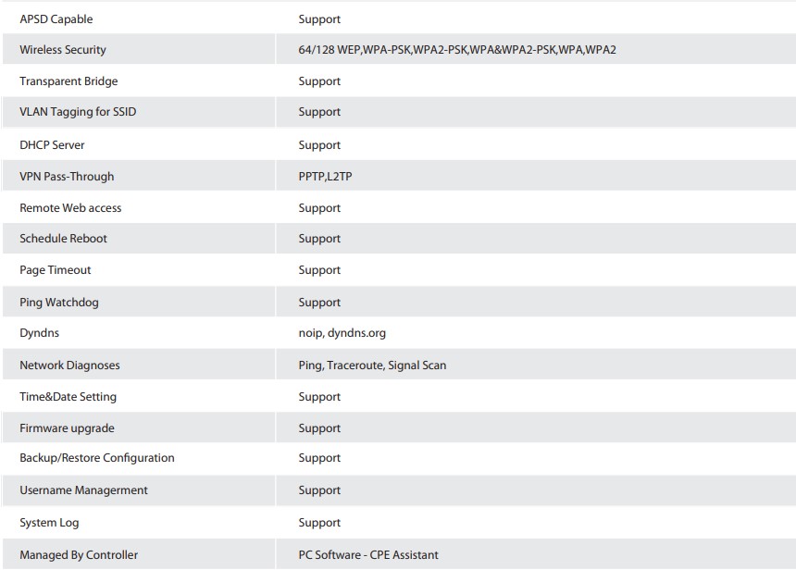Select the Backup/Restore Configuration label

pyautogui.click(x=97, y=458)
